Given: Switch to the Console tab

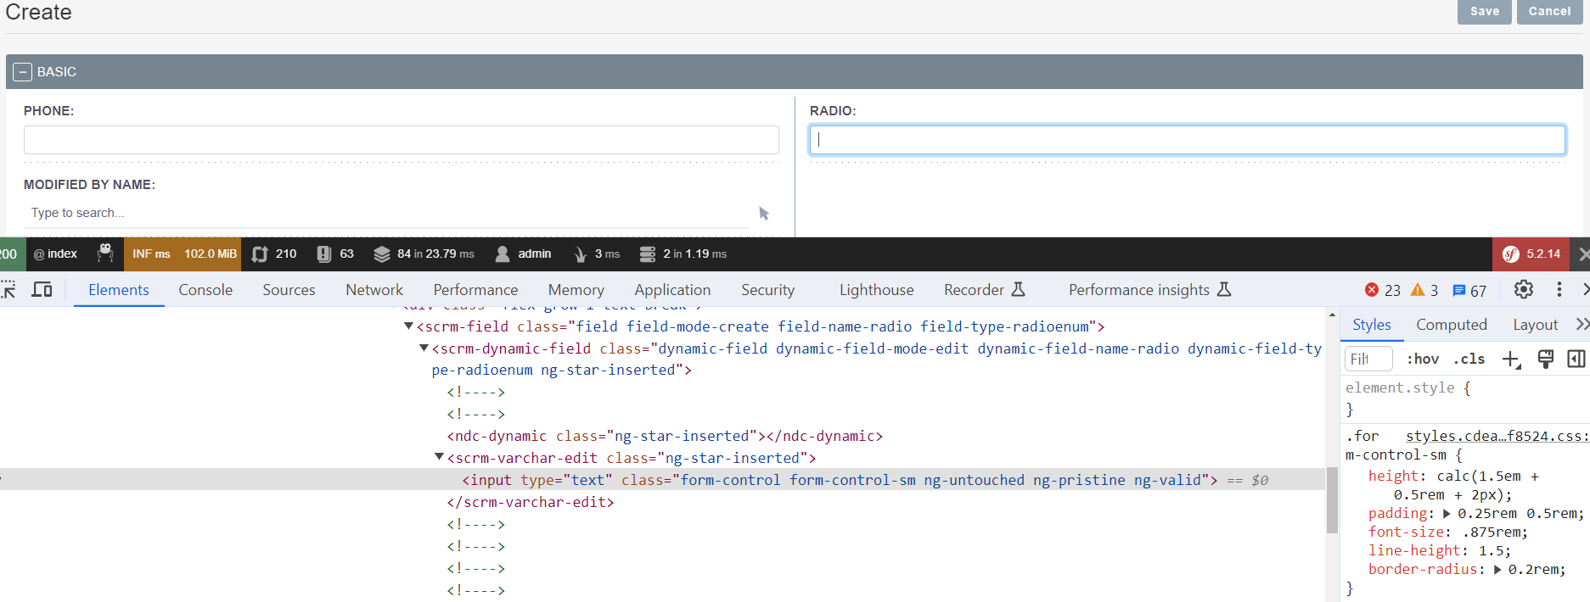Looking at the screenshot, I should [x=205, y=290].
